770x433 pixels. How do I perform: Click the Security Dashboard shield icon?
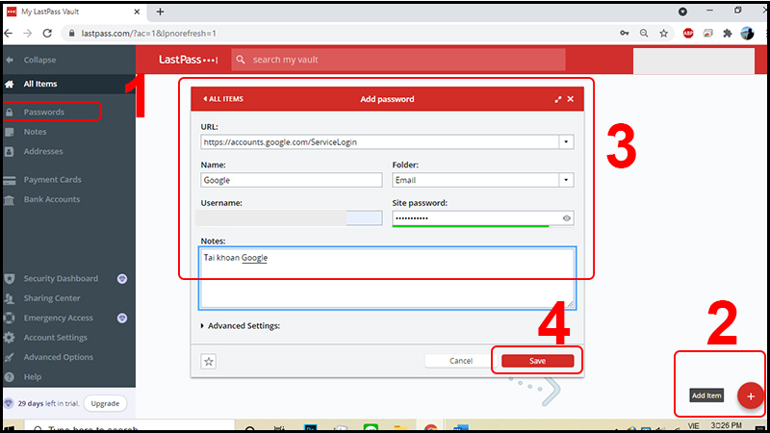(x=10, y=279)
